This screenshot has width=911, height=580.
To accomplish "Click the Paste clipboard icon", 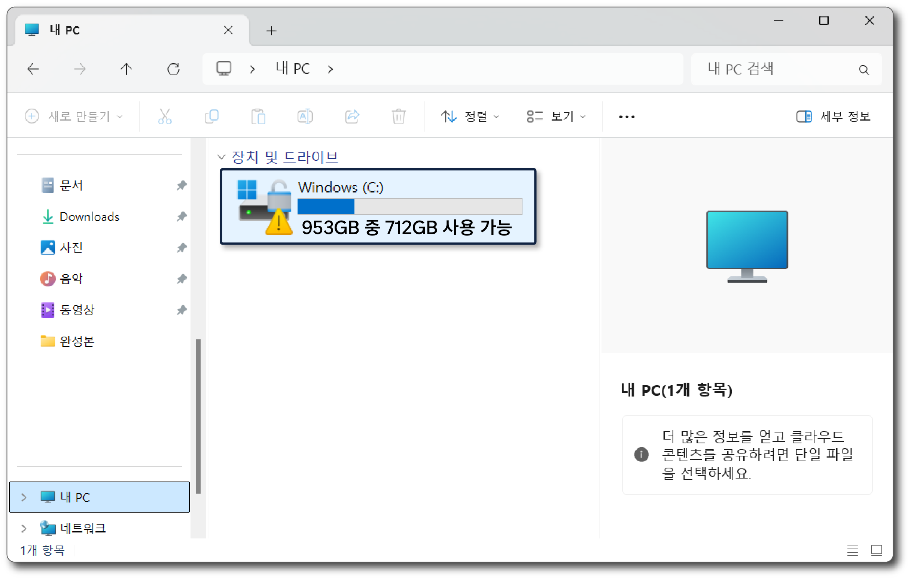I will pos(258,116).
